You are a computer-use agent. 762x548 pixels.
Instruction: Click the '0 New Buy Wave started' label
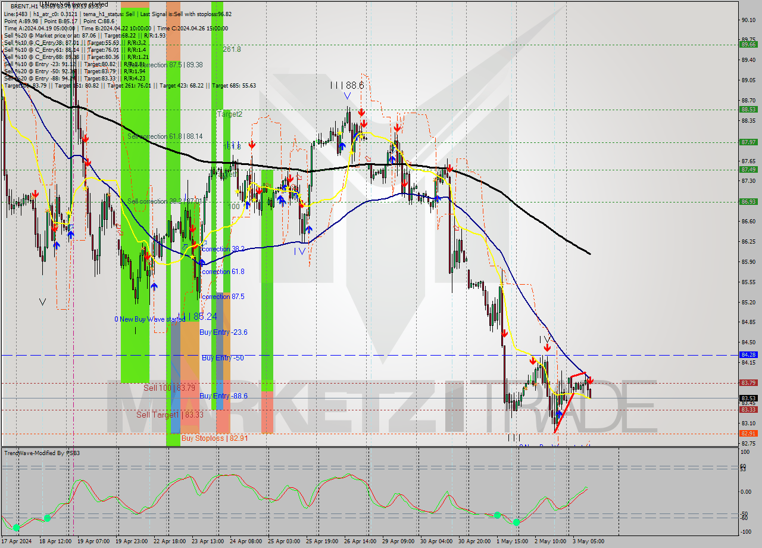tap(150, 319)
